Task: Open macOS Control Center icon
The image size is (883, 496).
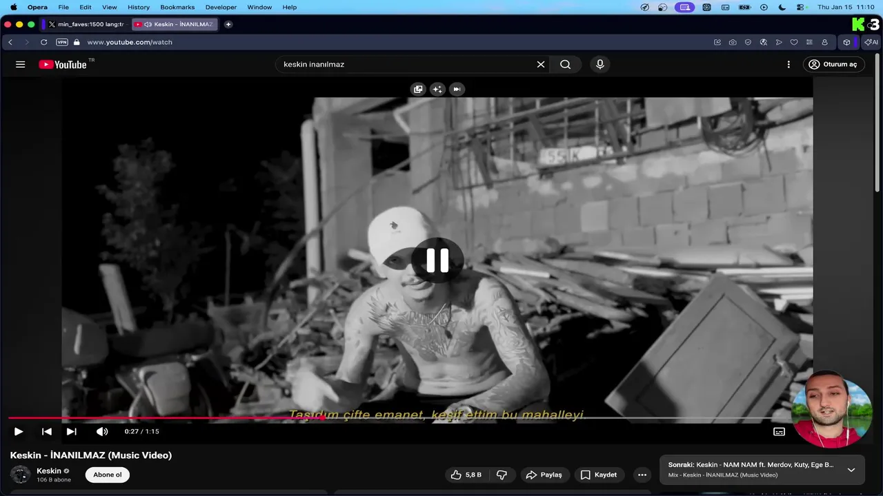Action: [x=802, y=7]
